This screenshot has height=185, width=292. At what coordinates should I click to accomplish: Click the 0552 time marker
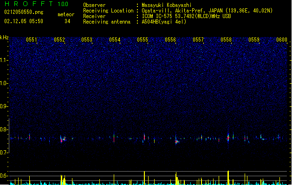click(x=59, y=40)
